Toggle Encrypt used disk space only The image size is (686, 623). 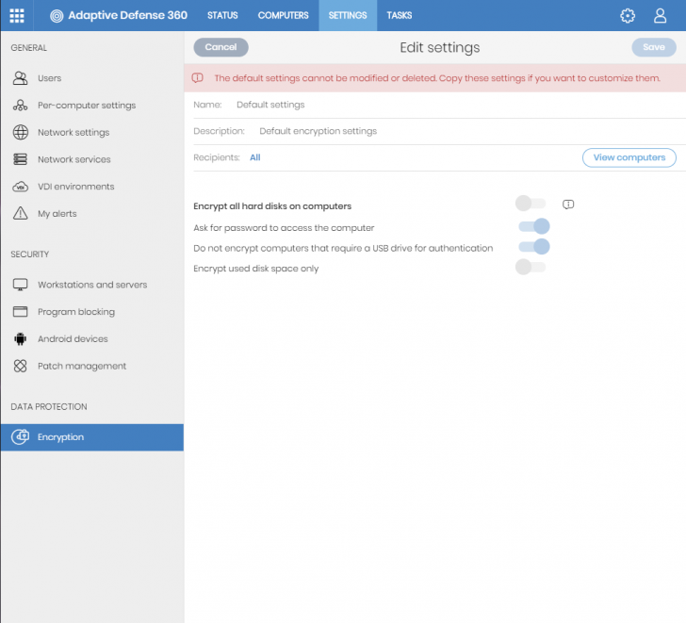[x=531, y=268]
